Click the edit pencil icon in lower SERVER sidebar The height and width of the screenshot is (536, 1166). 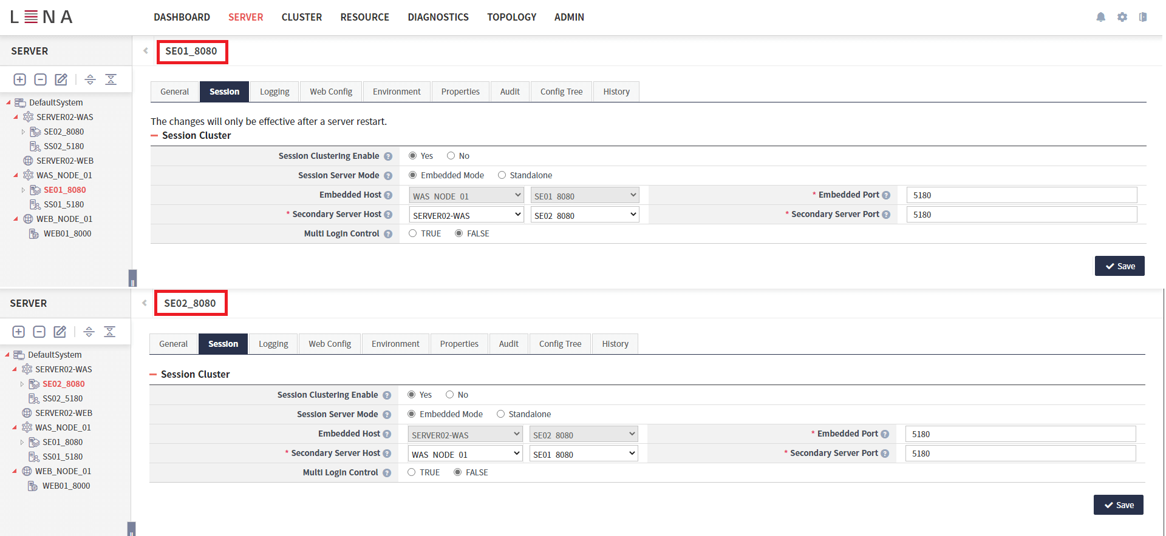pos(60,332)
